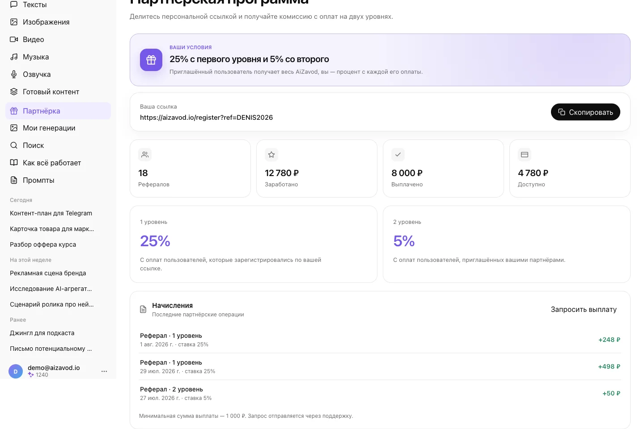The width and height of the screenshot is (644, 429).
Task: Click the Изображения picture icon in sidebar
Action: (x=14, y=22)
